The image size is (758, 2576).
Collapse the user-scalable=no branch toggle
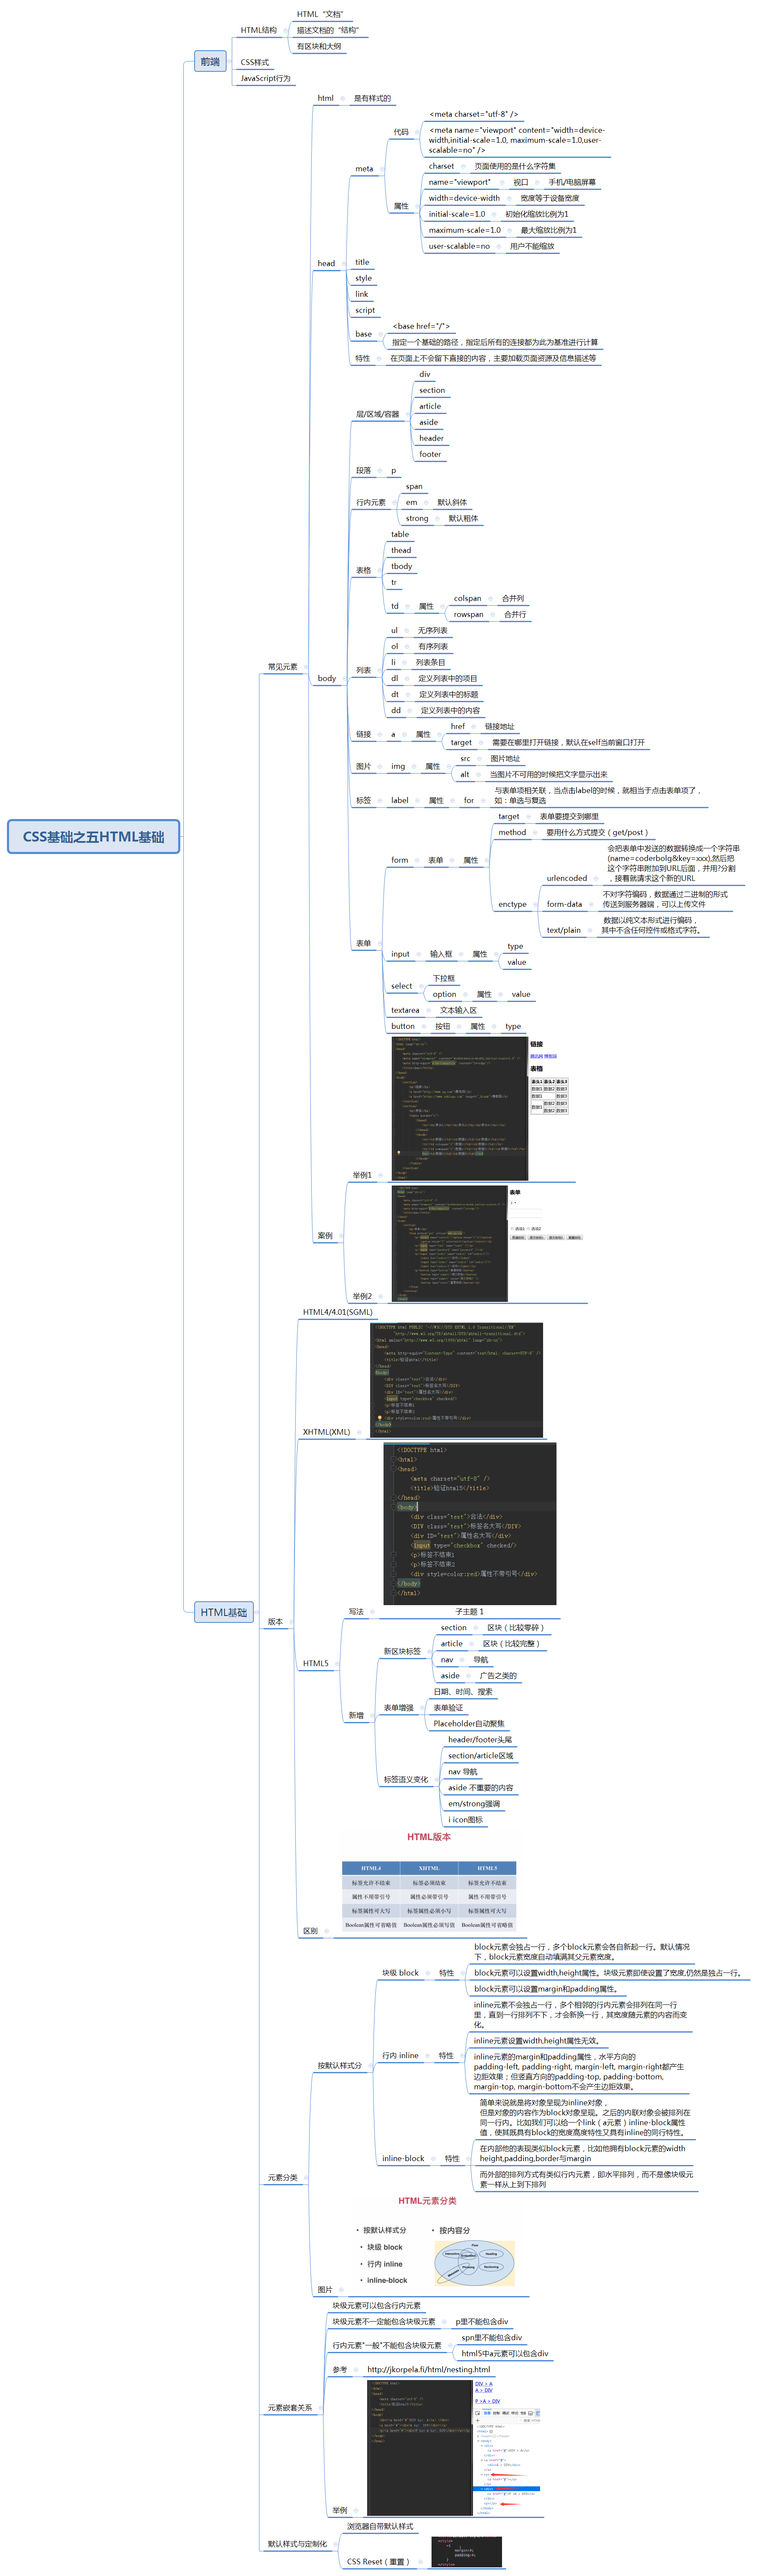point(499,246)
